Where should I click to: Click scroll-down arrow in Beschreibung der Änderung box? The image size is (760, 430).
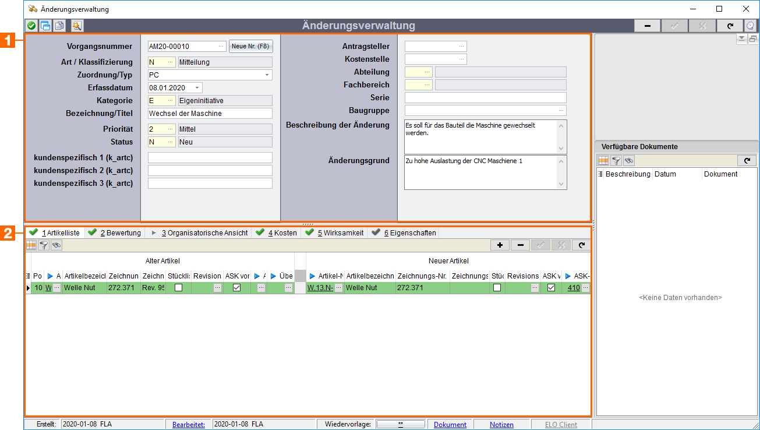(561, 149)
